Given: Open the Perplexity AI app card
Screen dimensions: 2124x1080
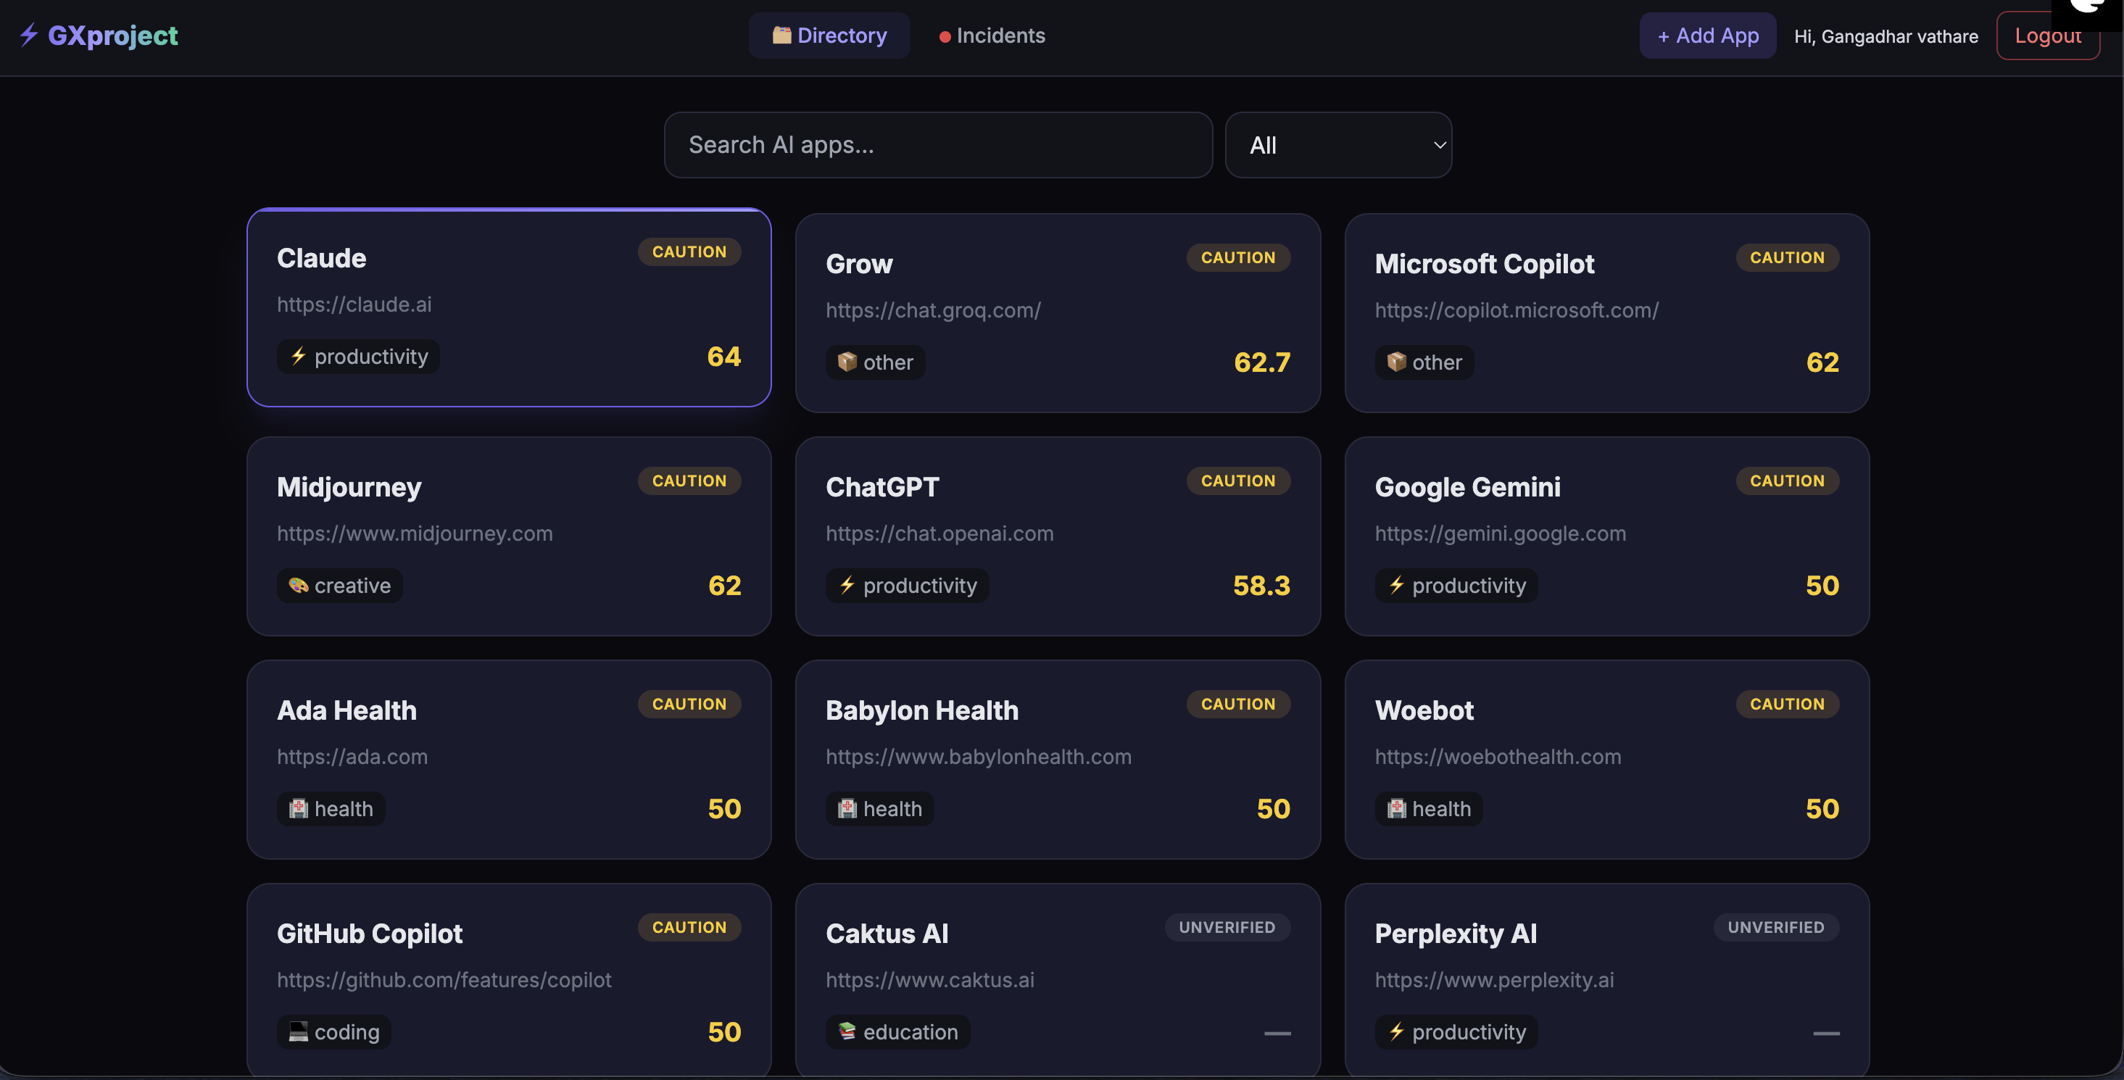Looking at the screenshot, I should (x=1607, y=979).
